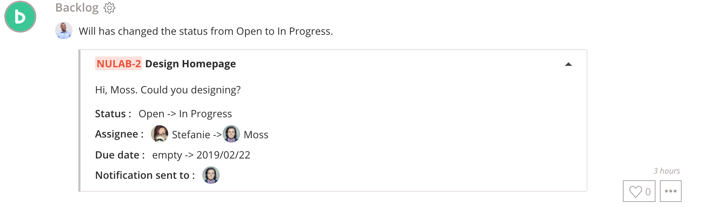Click the notification recipient avatar
The height and width of the screenshot is (207, 707).
click(211, 175)
